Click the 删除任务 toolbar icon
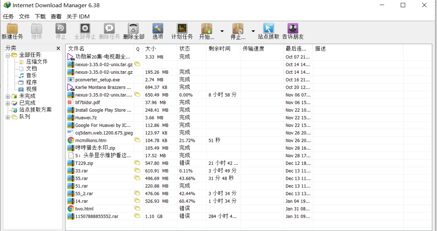437x231 pixels. [x=109, y=29]
